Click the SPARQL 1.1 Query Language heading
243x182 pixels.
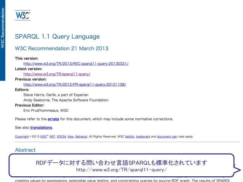(58, 36)
